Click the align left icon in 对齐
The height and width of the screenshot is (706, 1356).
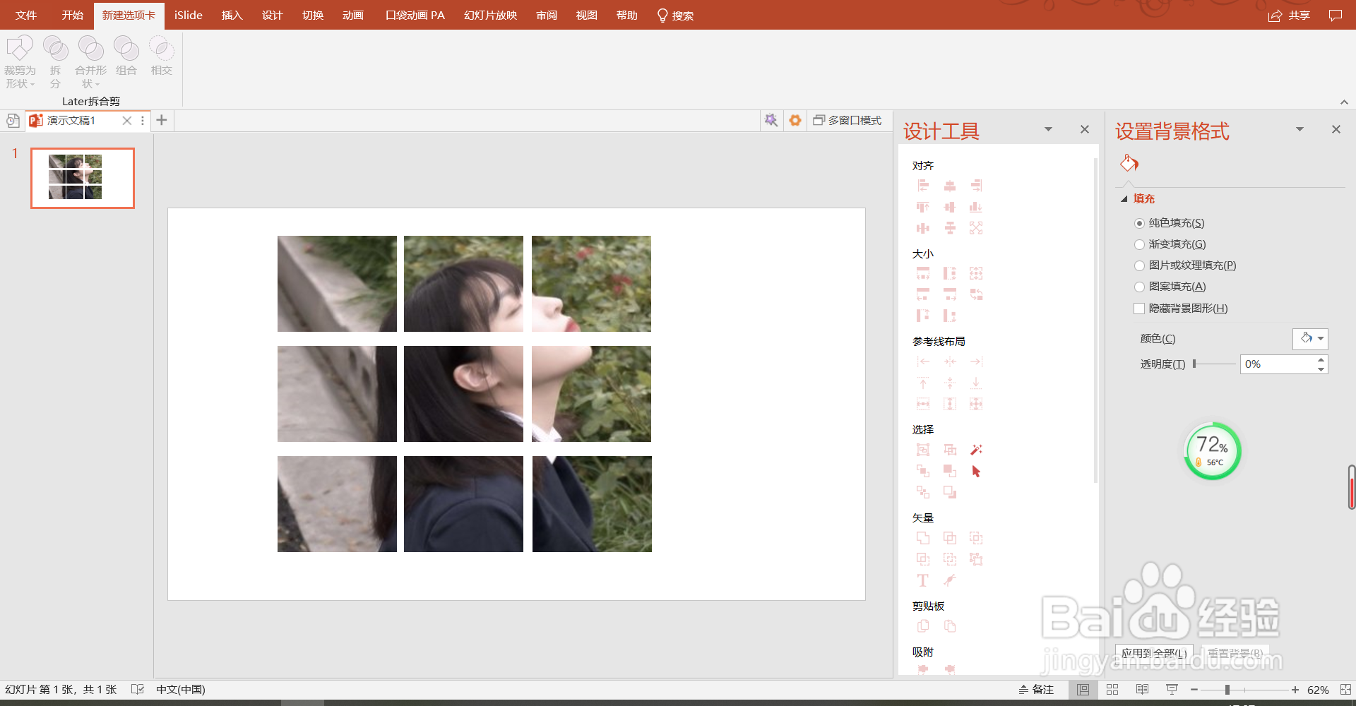(923, 186)
